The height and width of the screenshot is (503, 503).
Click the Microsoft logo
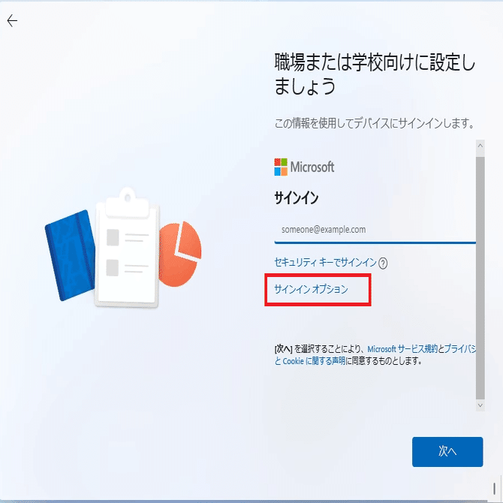click(304, 167)
